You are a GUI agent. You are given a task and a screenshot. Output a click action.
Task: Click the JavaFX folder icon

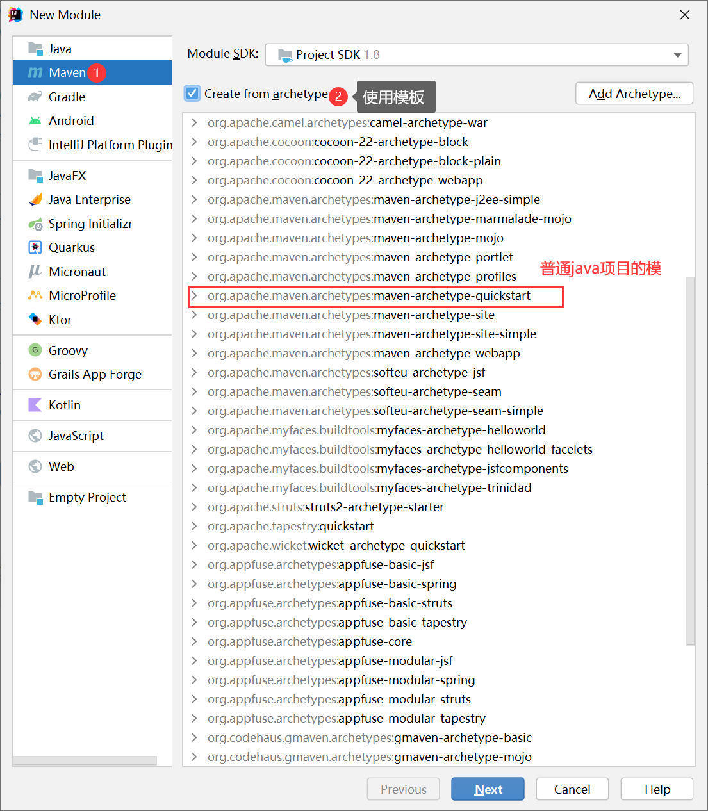point(35,176)
